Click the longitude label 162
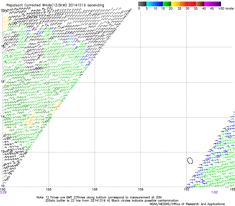235x206 pixels. click(x=186, y=190)
